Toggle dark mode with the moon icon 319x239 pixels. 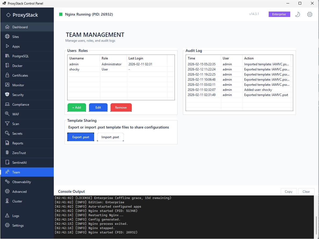coord(297,14)
